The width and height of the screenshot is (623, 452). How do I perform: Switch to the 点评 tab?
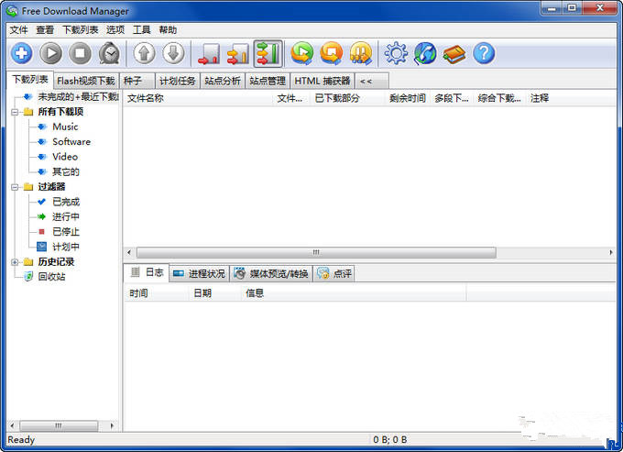click(334, 274)
